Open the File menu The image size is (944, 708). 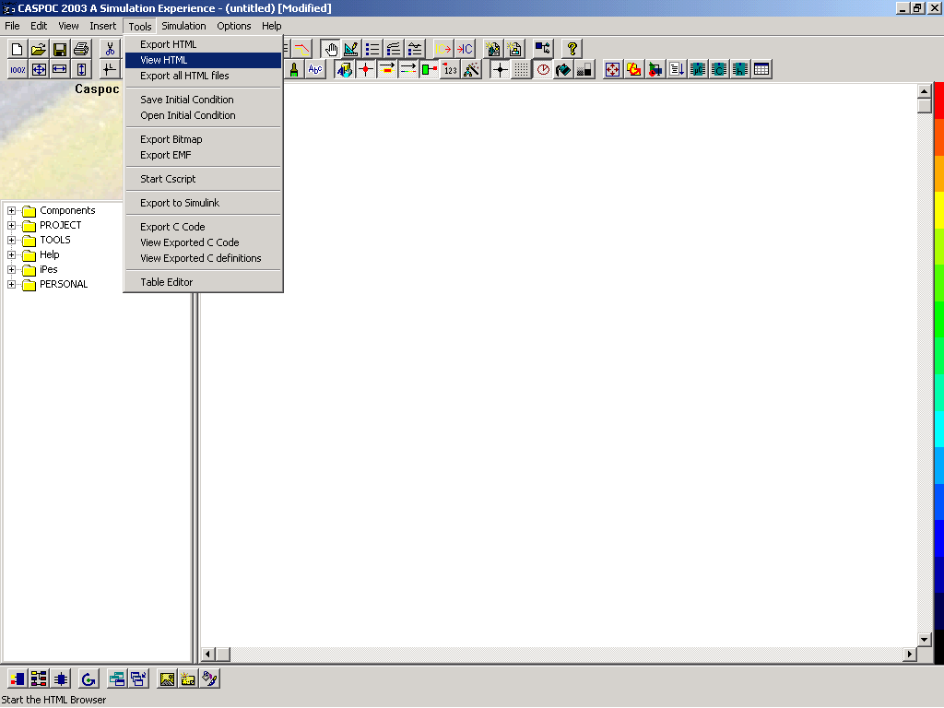(x=12, y=26)
